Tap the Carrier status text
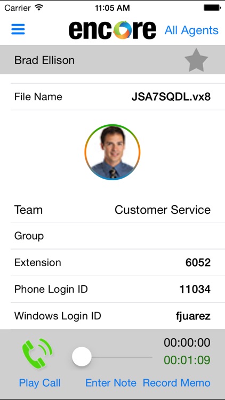225x400 pixels. pos(18,8)
